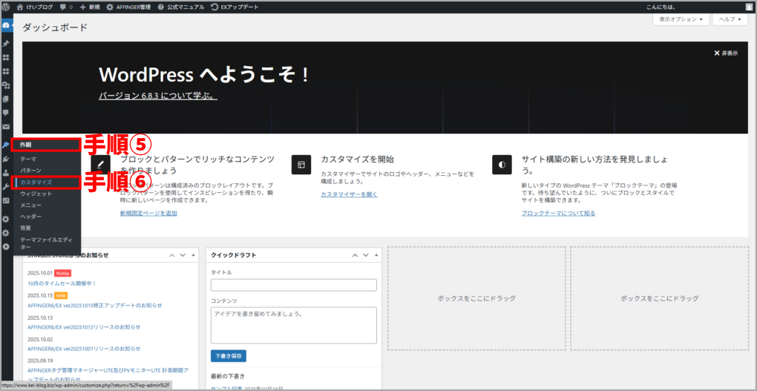
Task: Click the user avatar in top-right corner
Action: coord(750,7)
